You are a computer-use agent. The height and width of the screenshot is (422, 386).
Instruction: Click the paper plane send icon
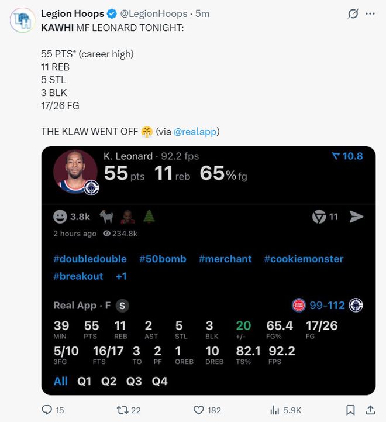356,217
